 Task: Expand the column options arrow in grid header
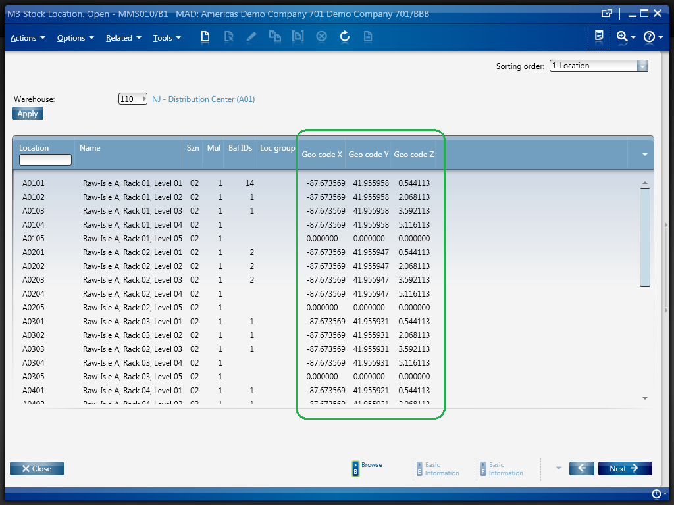pos(645,154)
